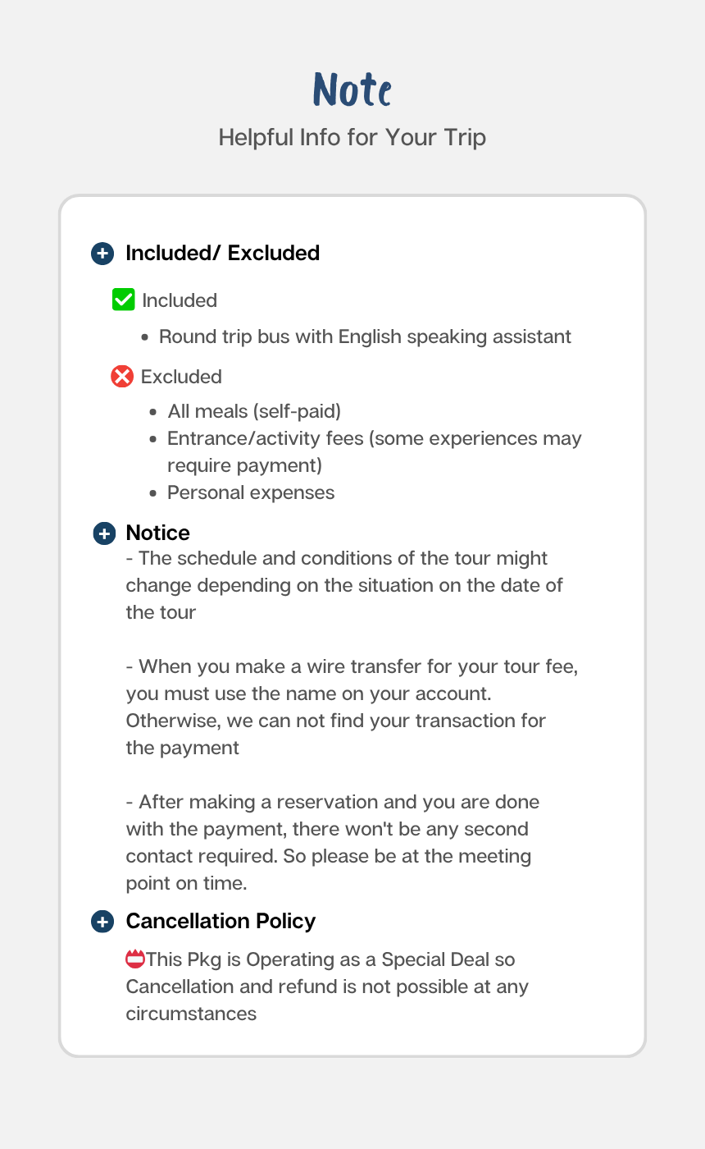
Task: Click the Note title at top
Action: [x=352, y=89]
